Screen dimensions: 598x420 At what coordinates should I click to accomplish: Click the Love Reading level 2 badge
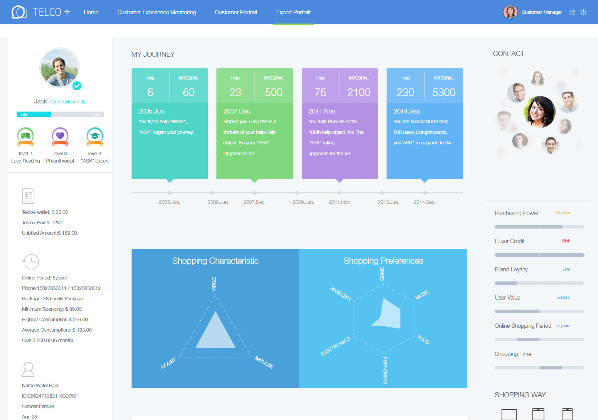click(x=25, y=137)
